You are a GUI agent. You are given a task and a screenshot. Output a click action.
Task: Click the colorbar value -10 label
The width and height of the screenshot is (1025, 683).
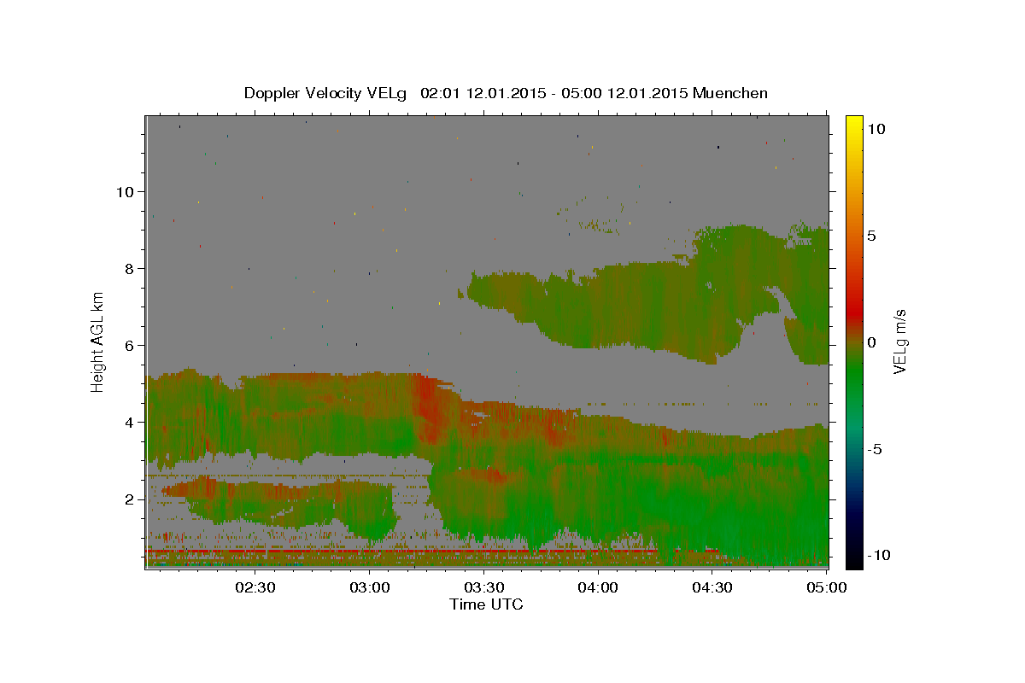(x=879, y=556)
